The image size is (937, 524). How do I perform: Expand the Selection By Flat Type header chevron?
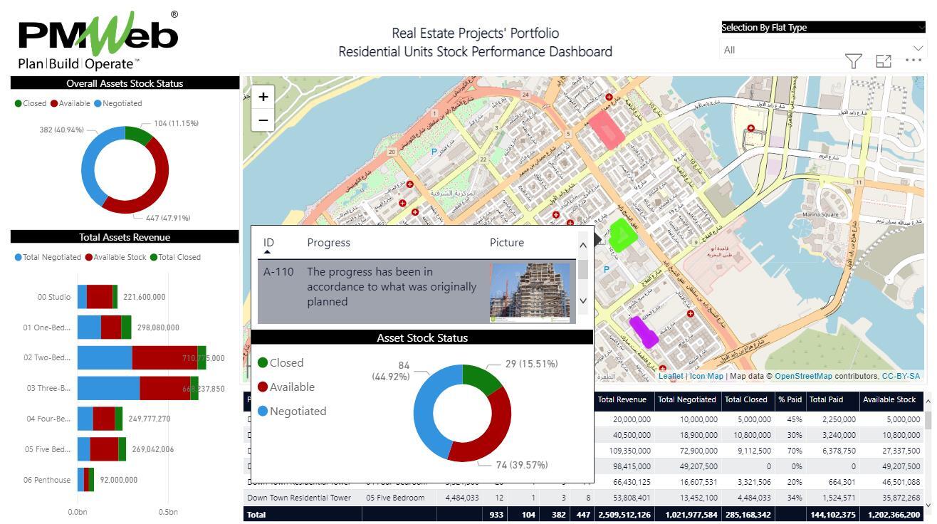click(921, 28)
